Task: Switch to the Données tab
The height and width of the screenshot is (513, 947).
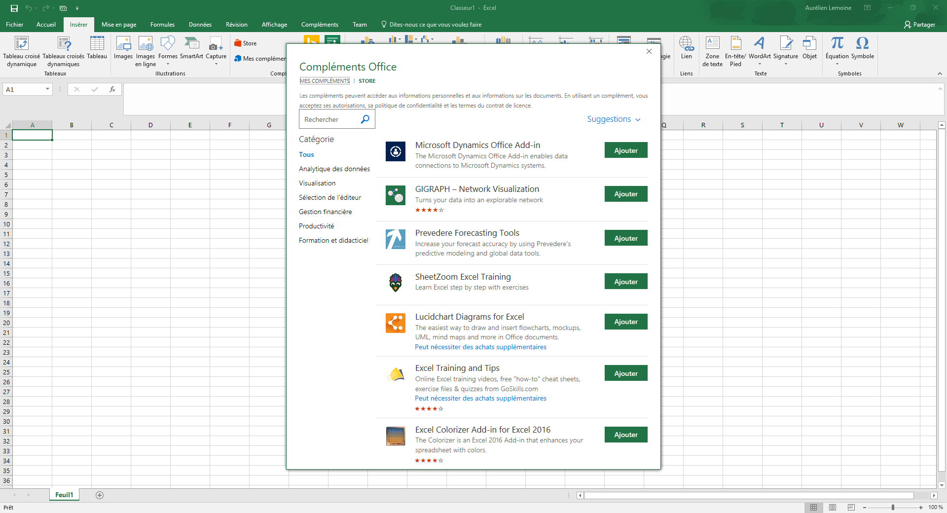Action: coord(200,25)
